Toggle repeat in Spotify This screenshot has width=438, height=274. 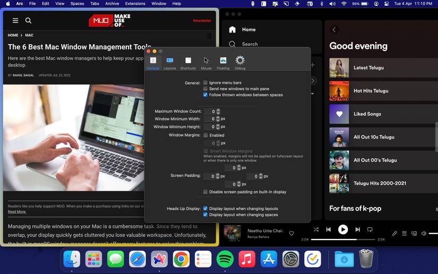[370, 229]
